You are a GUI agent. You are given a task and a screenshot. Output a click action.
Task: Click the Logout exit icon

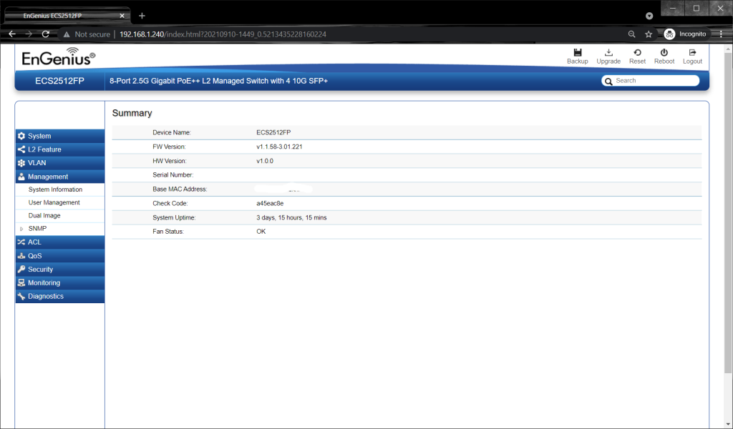692,52
